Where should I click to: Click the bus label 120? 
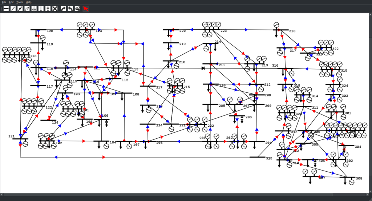click(x=50, y=31)
